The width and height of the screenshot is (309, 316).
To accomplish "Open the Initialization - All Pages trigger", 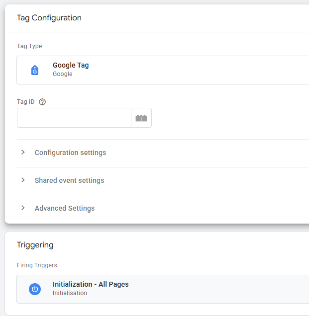I will (91, 284).
